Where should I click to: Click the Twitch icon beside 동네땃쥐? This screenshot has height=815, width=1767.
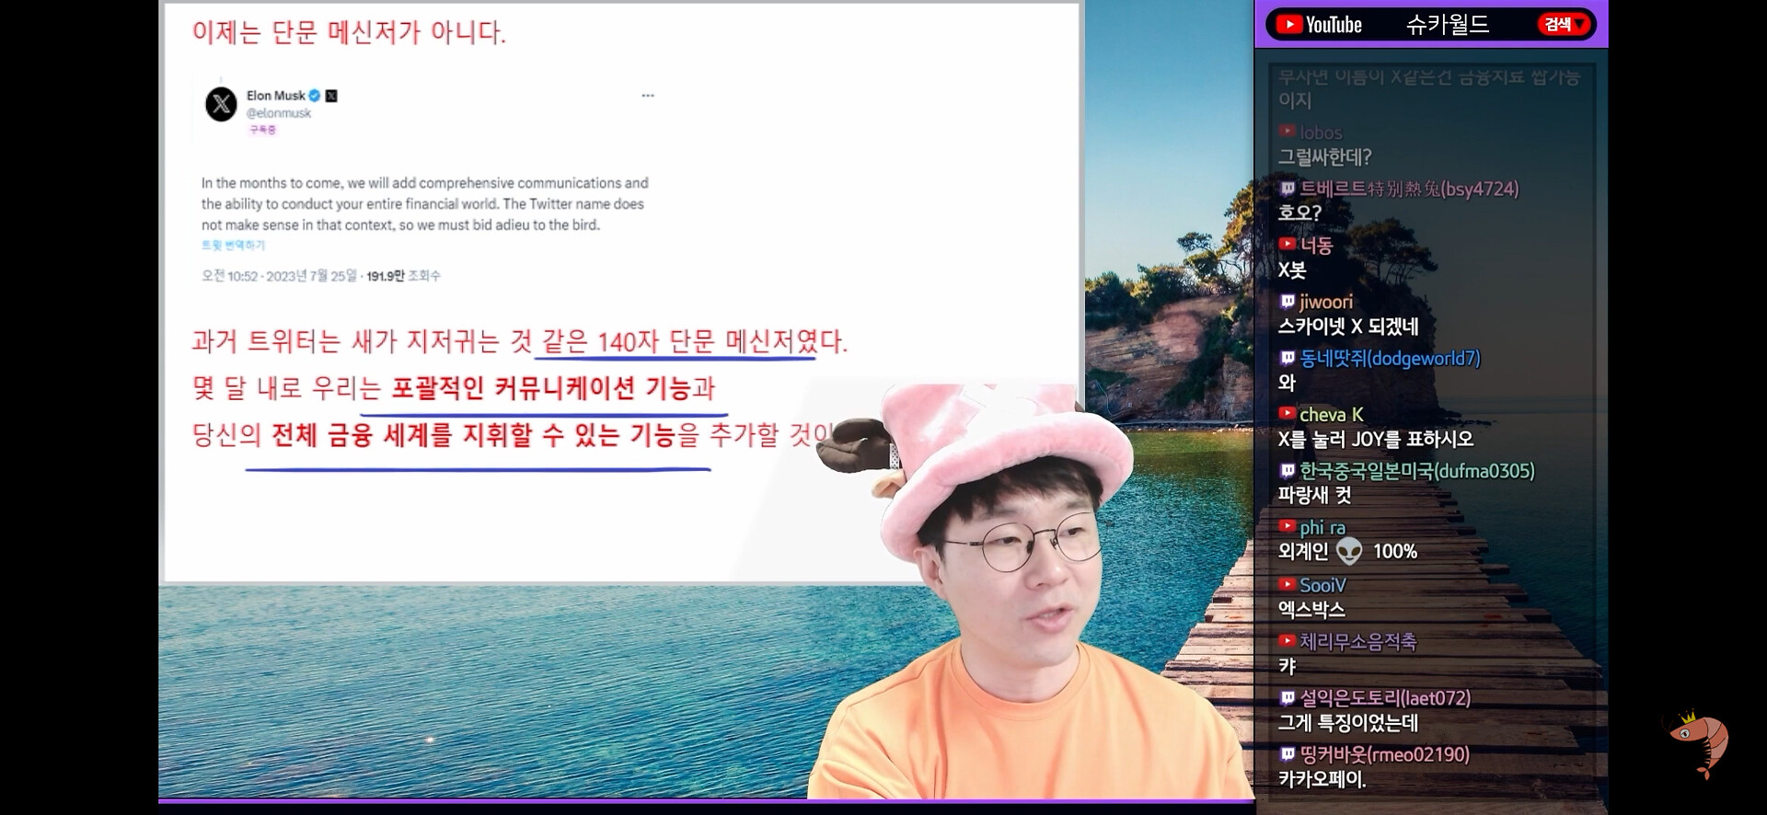[x=1288, y=358]
